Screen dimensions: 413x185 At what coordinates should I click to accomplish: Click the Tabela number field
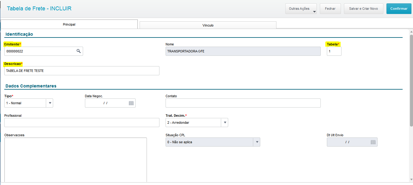334,51
